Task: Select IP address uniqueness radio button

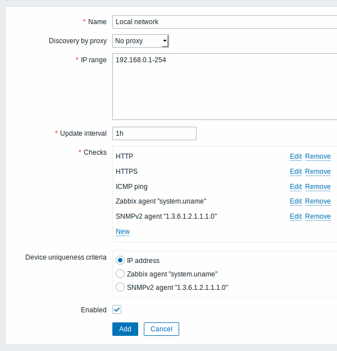Action: pyautogui.click(x=120, y=260)
